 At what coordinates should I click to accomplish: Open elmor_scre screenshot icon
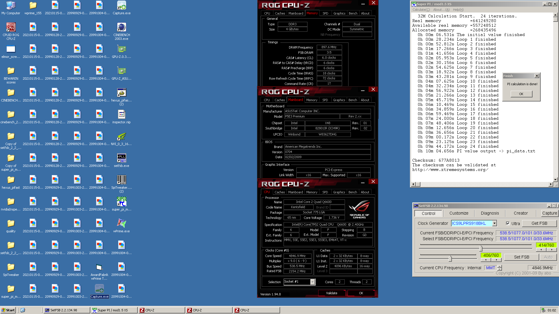pos(11,51)
